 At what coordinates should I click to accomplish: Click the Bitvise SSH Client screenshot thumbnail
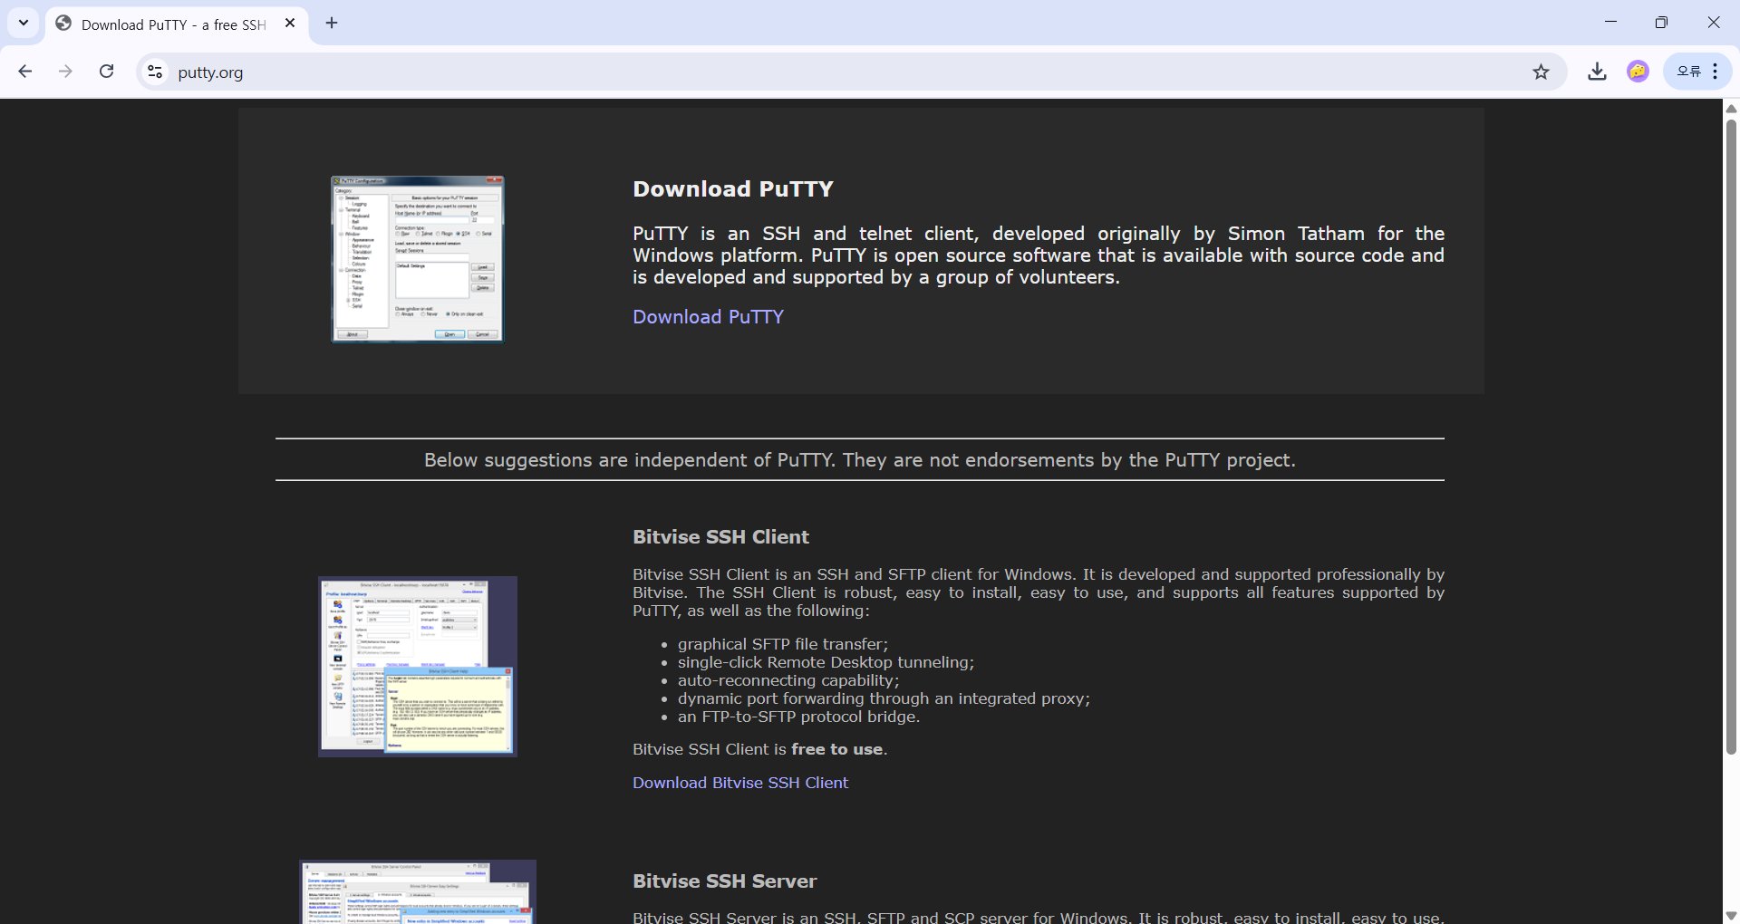point(418,667)
